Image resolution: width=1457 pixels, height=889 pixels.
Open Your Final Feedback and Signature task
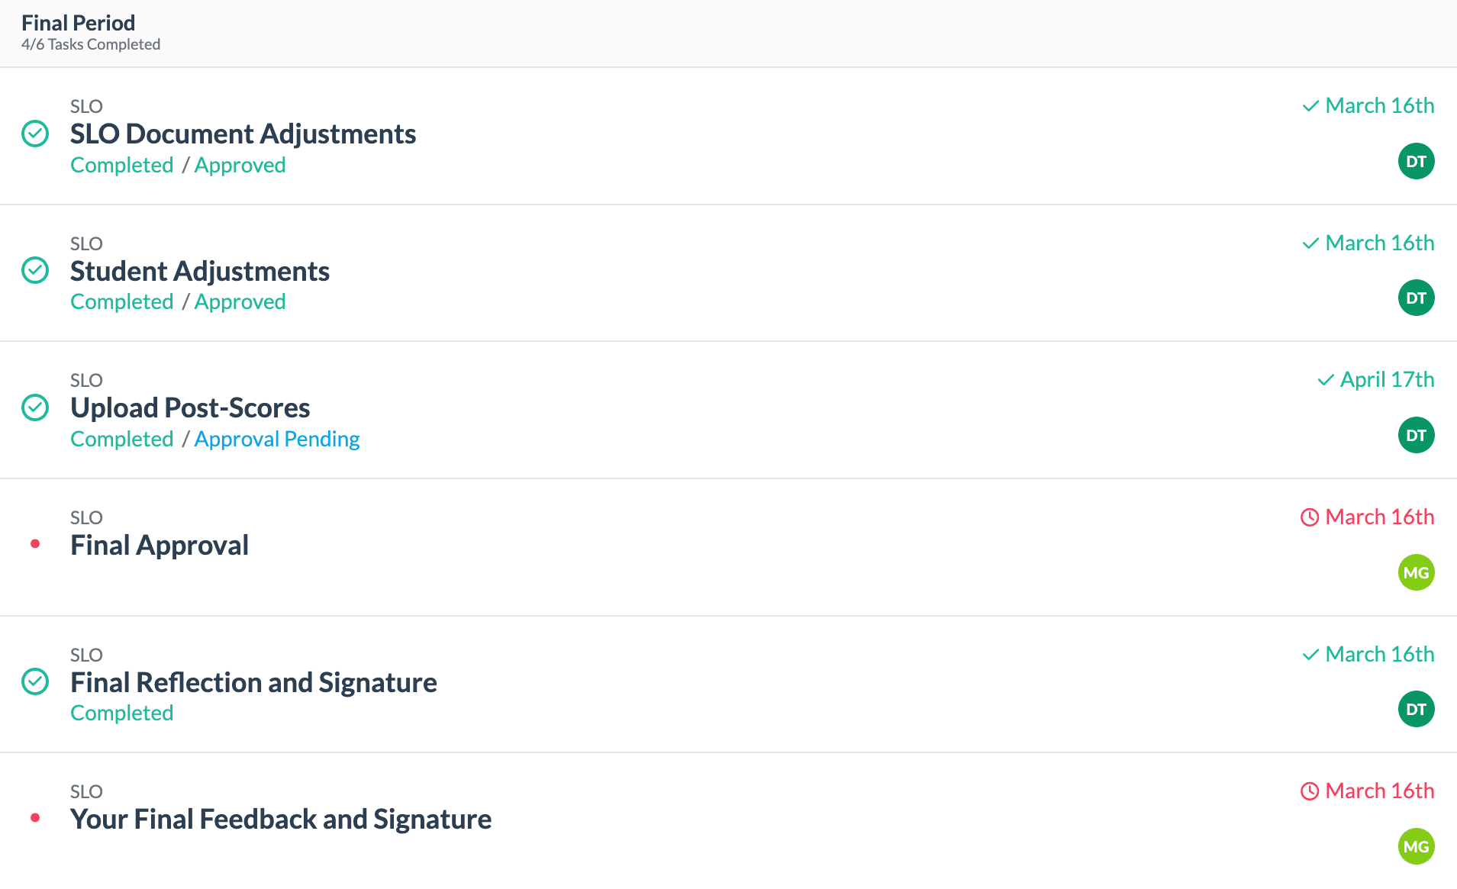coord(281,820)
